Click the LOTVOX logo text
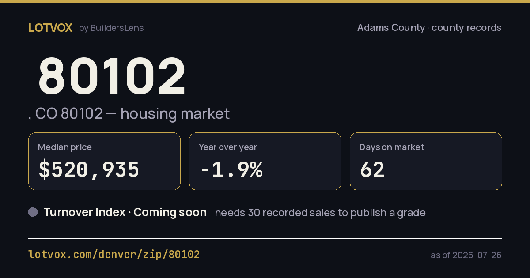The height and width of the screenshot is (278, 530). 50,28
